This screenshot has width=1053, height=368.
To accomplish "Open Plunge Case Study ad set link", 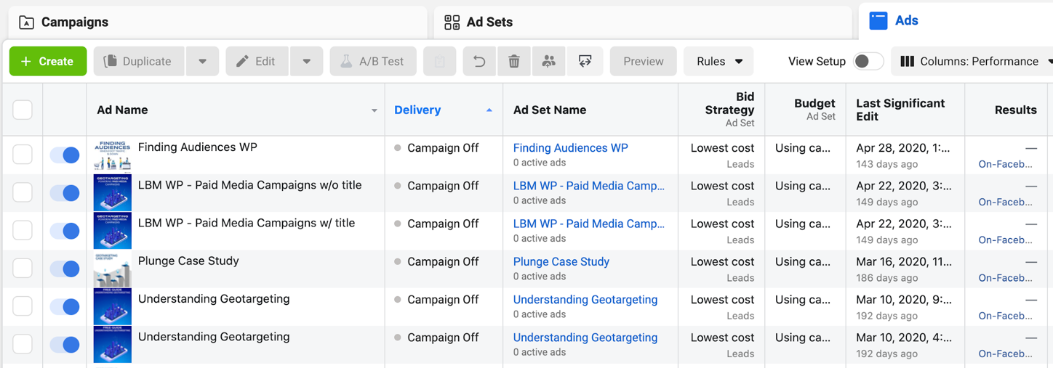I will tap(561, 261).
